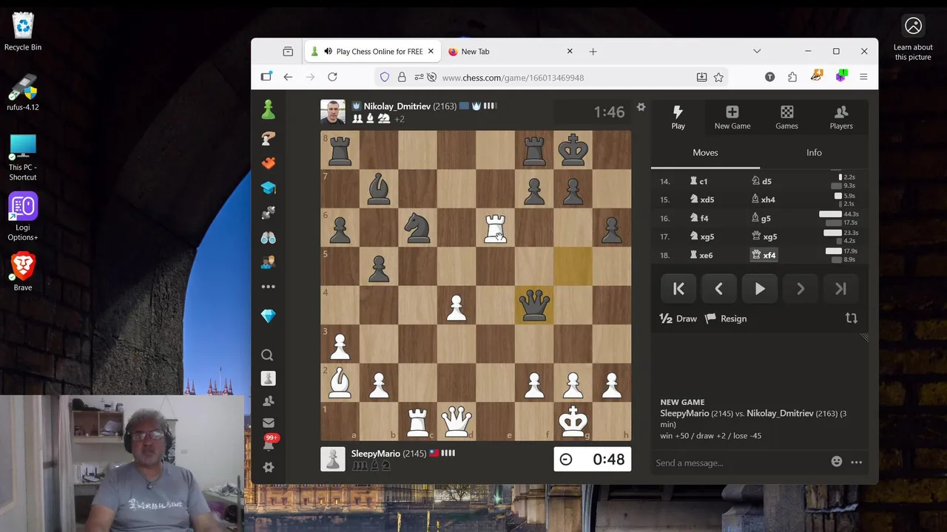This screenshot has height=532, width=947.
Task: Open the browser hamburger menu
Action: (863, 77)
